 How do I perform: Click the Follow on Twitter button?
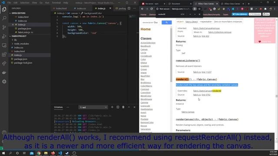click(x=239, y=14)
